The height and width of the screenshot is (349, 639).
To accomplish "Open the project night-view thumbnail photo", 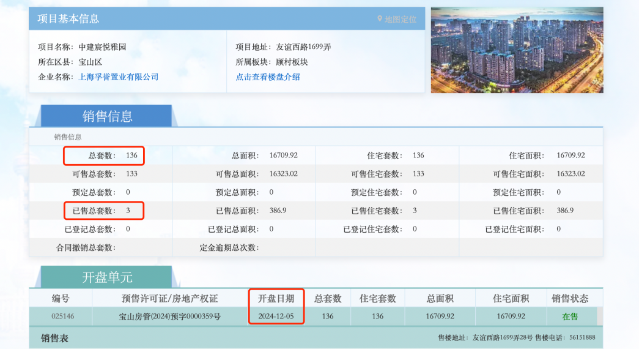I will click(517, 50).
